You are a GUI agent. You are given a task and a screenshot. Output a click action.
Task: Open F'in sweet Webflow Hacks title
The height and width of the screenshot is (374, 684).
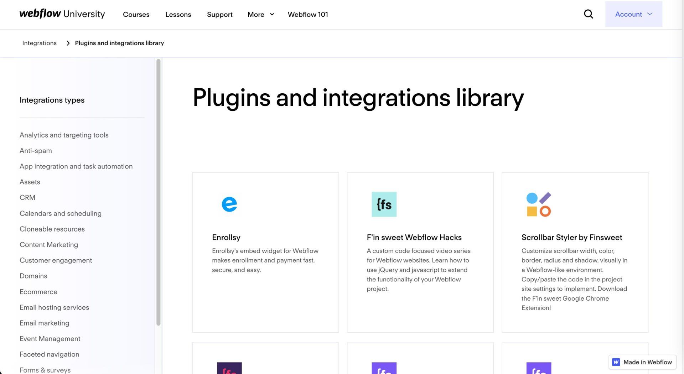tap(414, 238)
